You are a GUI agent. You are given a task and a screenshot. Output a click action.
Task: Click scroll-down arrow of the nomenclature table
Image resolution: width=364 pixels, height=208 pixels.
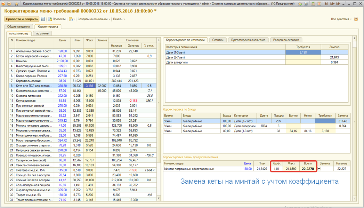coord(159,198)
